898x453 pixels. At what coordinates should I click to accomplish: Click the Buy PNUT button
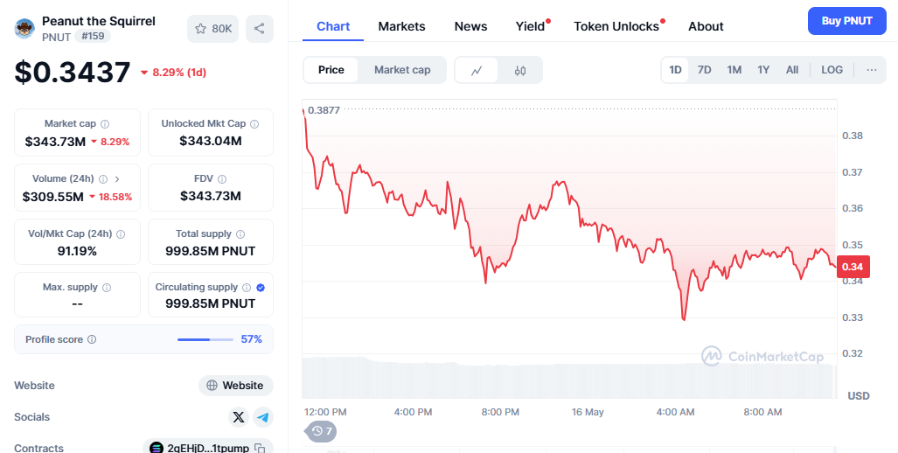846,21
